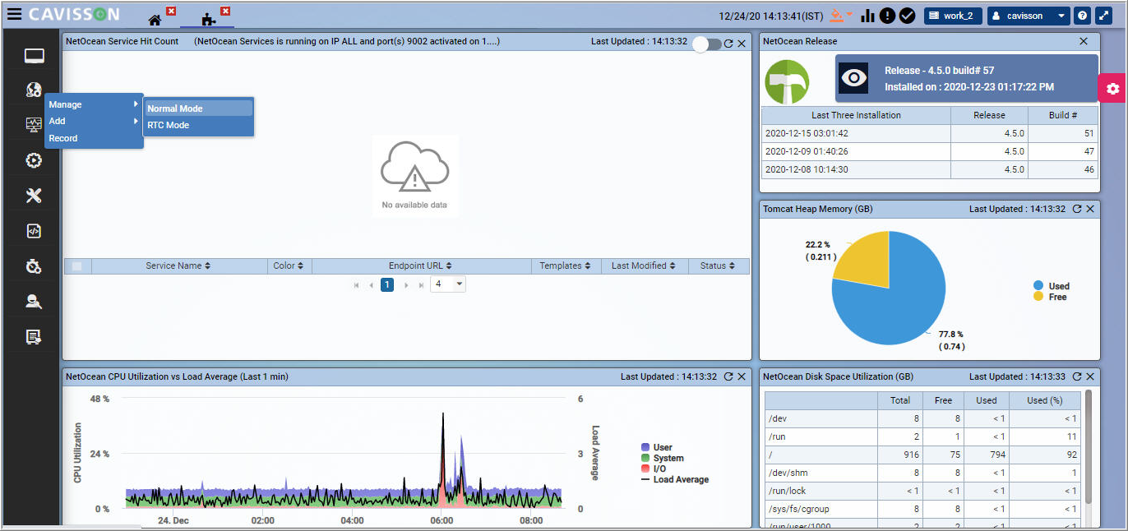This screenshot has height=531, width=1128.
Task: Toggle User series in CPU chart legend
Action: point(657,447)
